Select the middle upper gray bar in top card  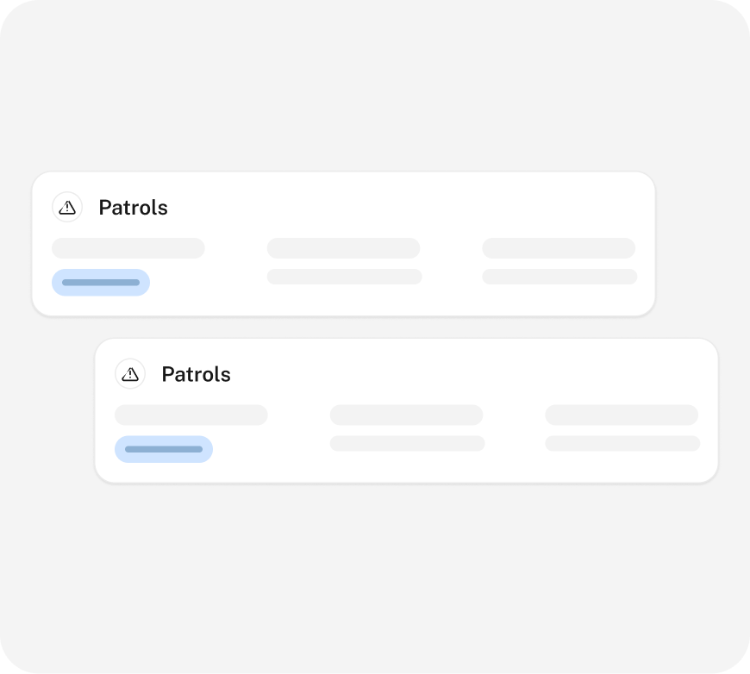coord(343,248)
